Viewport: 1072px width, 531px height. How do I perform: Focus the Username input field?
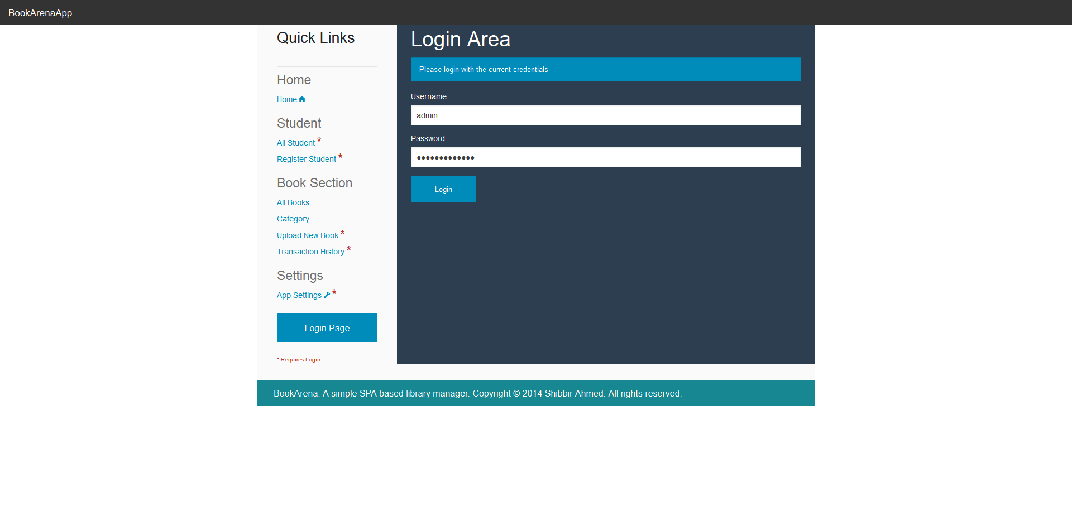pyautogui.click(x=605, y=115)
